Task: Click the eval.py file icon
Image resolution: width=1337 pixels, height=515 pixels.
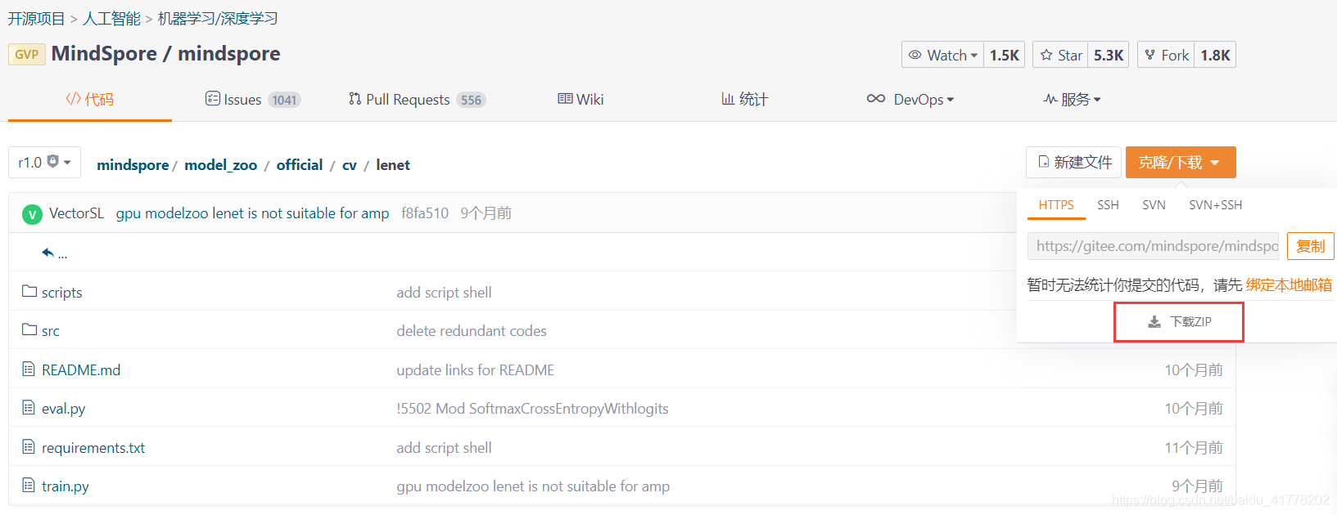Action: (x=29, y=407)
